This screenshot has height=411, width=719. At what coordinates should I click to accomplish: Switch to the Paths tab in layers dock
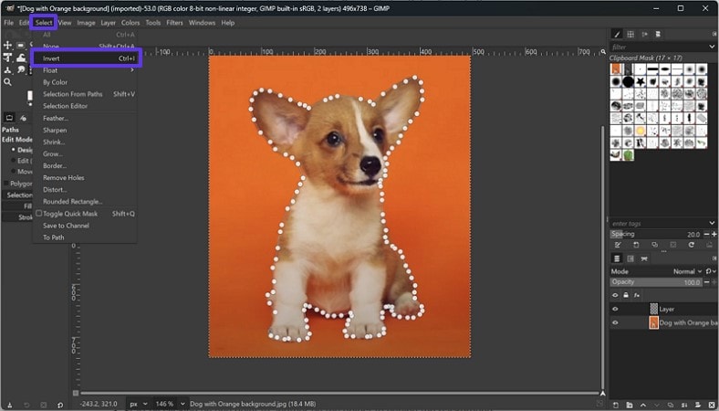tap(644, 258)
